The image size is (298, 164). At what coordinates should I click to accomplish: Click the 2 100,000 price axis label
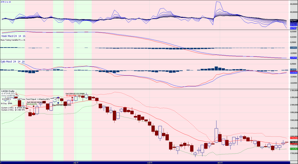292,90
